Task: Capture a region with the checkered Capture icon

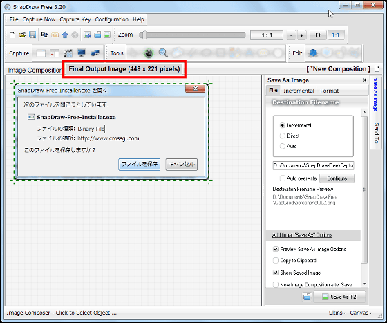Action: click(68, 53)
